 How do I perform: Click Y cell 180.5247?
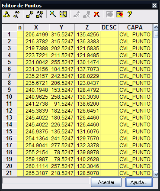tap(62, 117)
